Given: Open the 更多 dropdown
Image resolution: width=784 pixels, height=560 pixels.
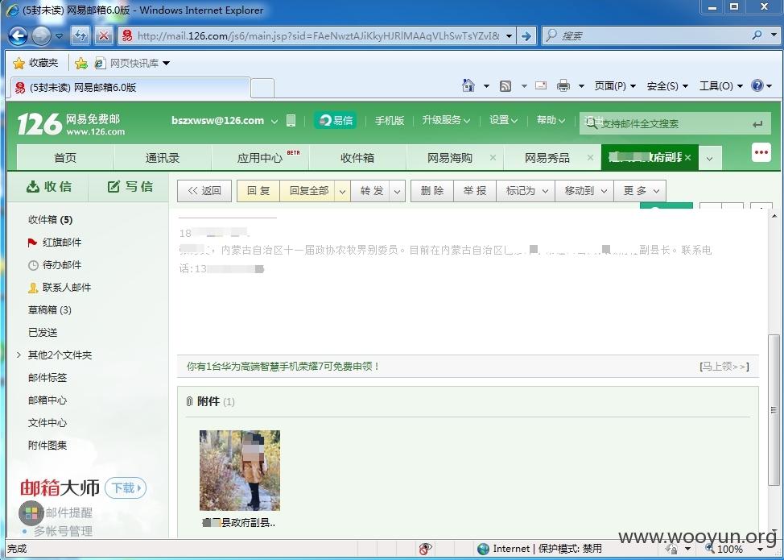Looking at the screenshot, I should point(641,191).
